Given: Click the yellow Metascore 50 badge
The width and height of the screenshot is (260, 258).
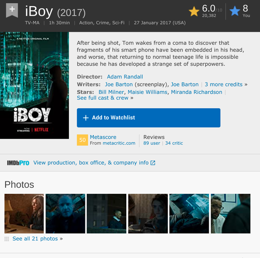Looking at the screenshot, I should tap(82, 140).
